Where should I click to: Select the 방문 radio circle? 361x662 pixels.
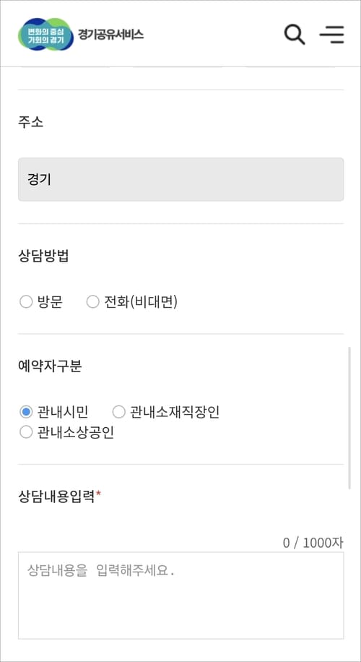pos(26,302)
